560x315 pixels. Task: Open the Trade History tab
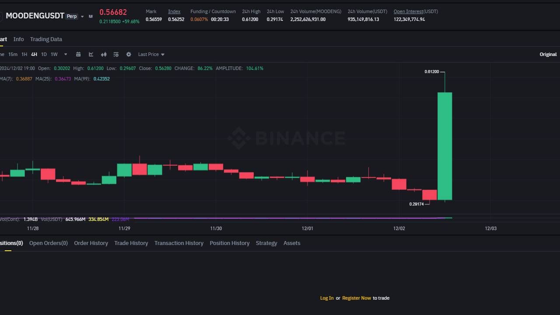click(x=131, y=243)
